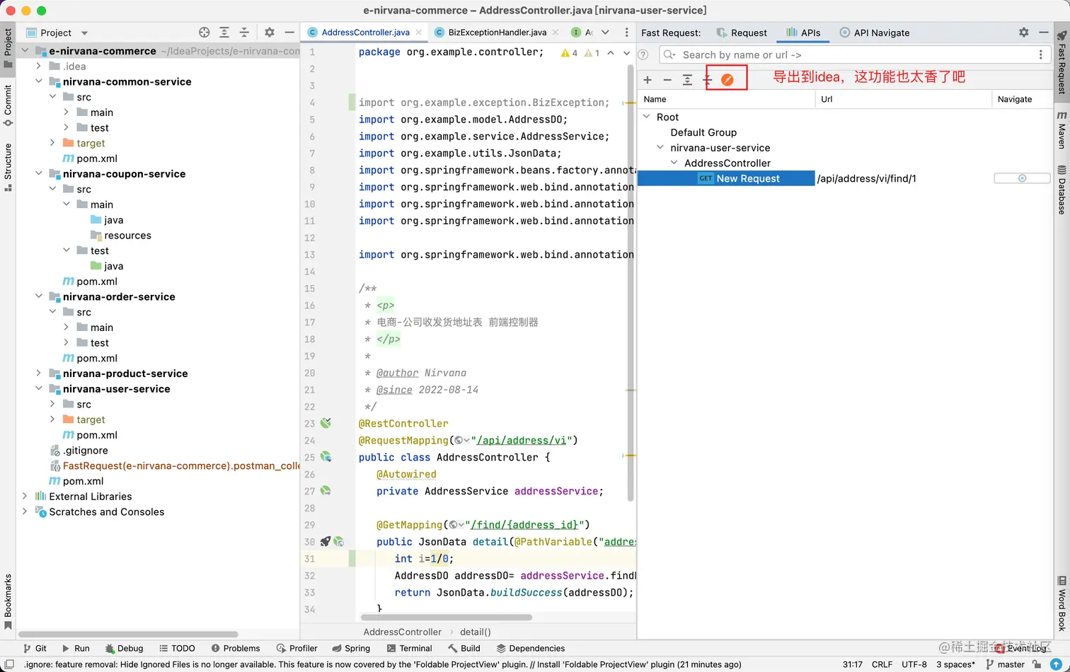Click the collapse all icon in Project panel
The height and width of the screenshot is (672, 1070).
coord(244,33)
